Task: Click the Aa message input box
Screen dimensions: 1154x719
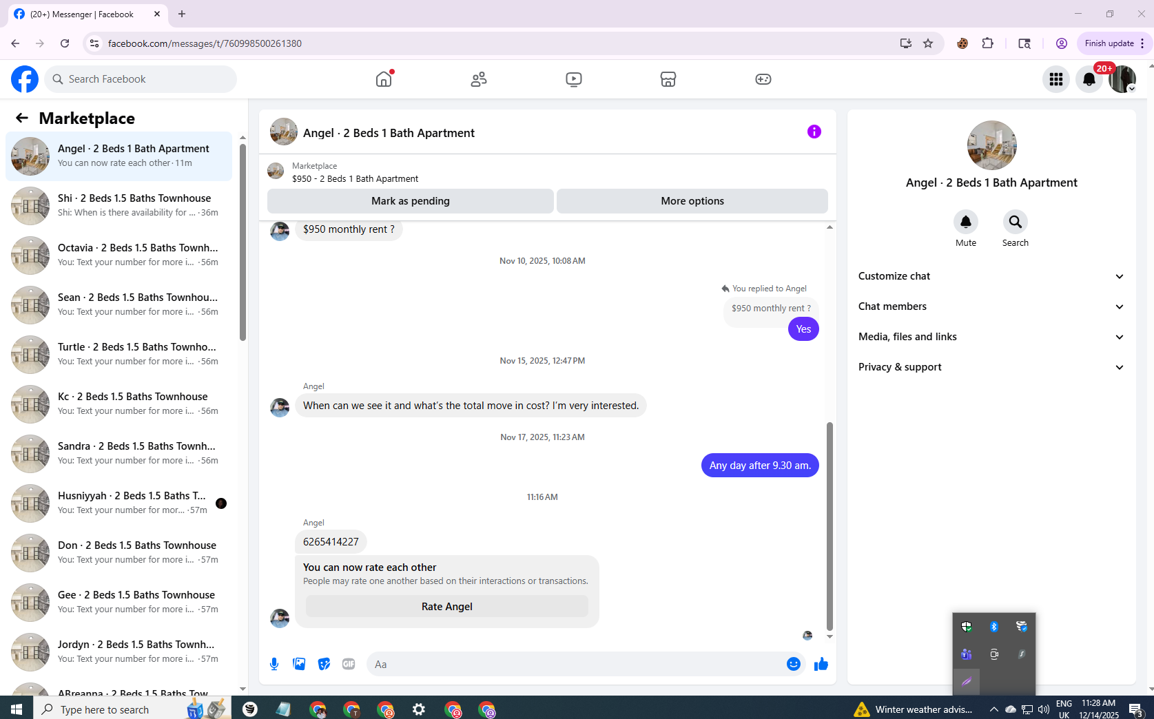Action: coord(575,664)
